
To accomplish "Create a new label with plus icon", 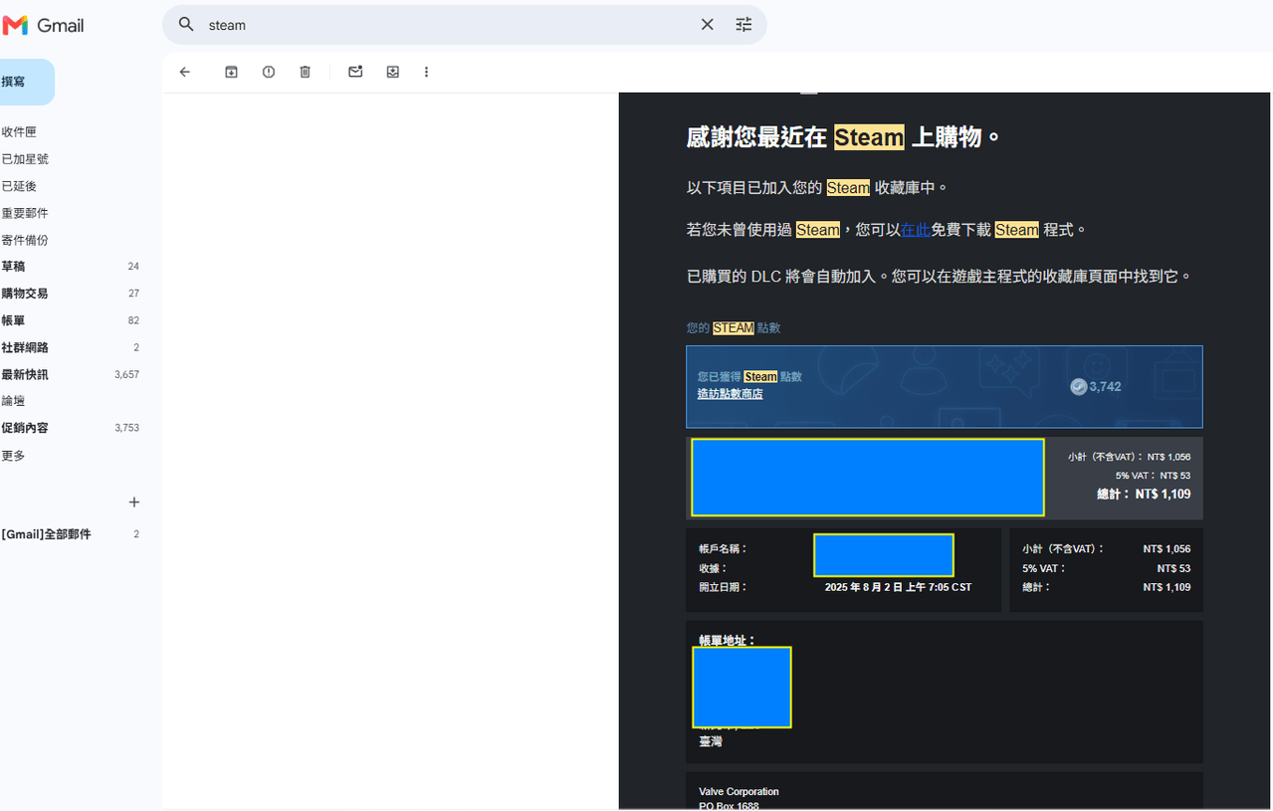I will 134,503.
